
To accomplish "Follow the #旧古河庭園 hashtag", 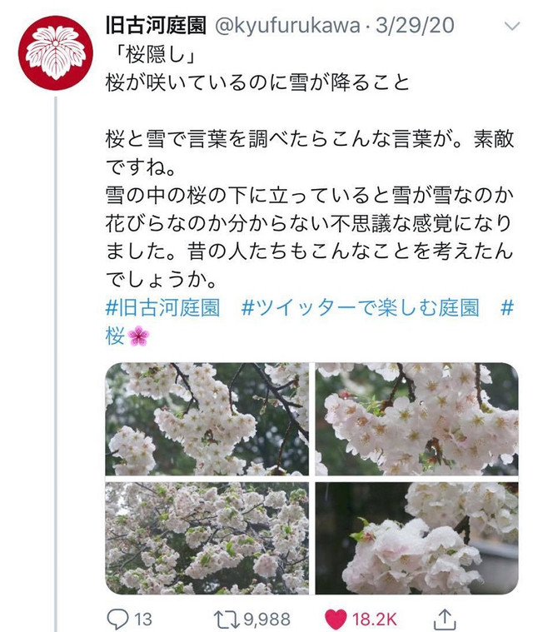I will click(x=162, y=308).
